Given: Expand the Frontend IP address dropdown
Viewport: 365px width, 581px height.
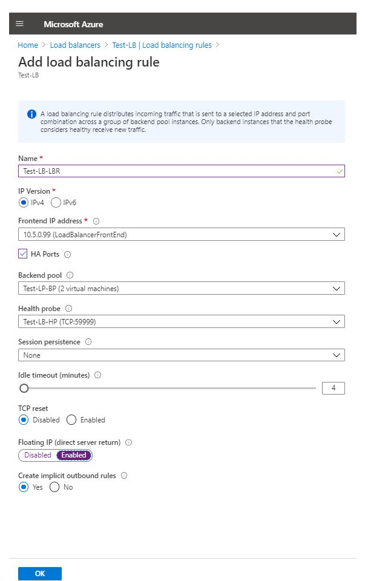Looking at the screenshot, I should tap(182, 234).
